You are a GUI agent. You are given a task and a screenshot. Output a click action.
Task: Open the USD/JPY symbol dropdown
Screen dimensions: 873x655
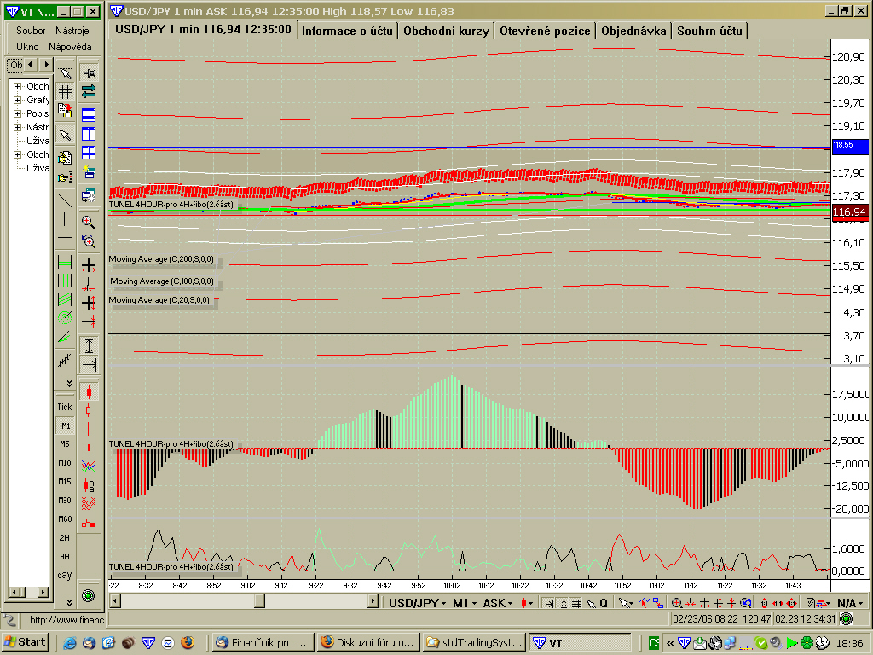click(418, 603)
